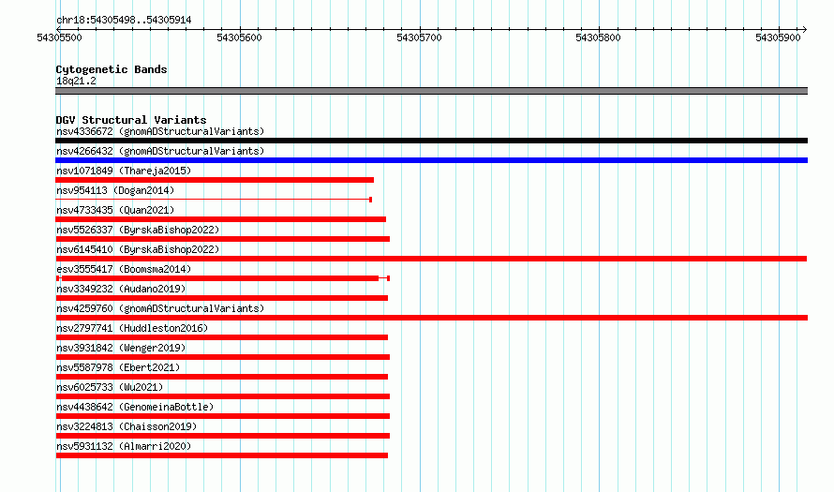This screenshot has width=834, height=492.
Task: Click the nsv5931132 (Almarri2020) label
Action: click(124, 446)
